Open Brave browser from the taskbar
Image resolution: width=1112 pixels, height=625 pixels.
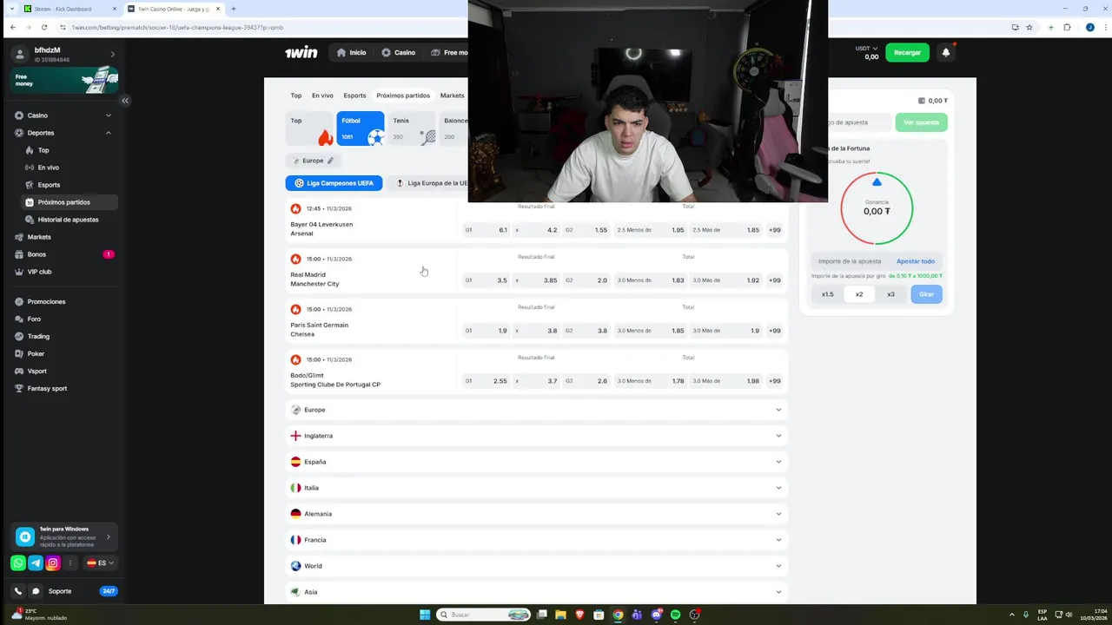point(579,615)
